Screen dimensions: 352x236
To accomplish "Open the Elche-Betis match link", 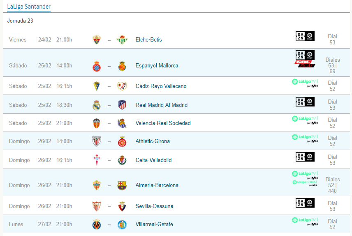I will point(148,40).
